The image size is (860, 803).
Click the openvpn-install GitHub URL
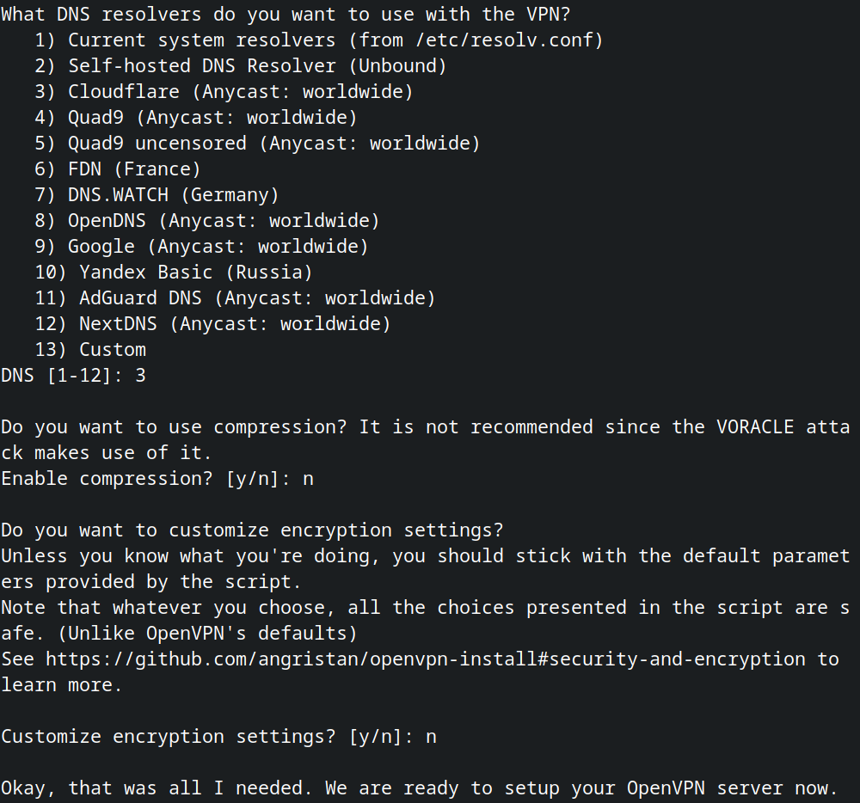coord(426,659)
